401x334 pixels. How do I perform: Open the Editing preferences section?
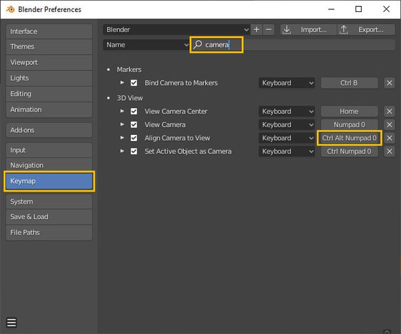[49, 94]
